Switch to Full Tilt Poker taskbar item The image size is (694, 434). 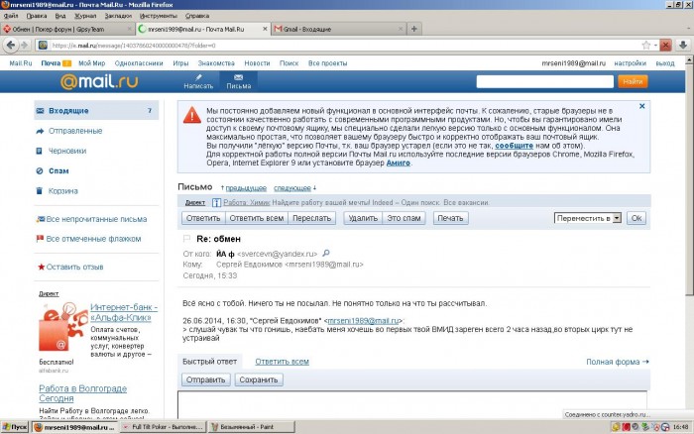coord(163,427)
